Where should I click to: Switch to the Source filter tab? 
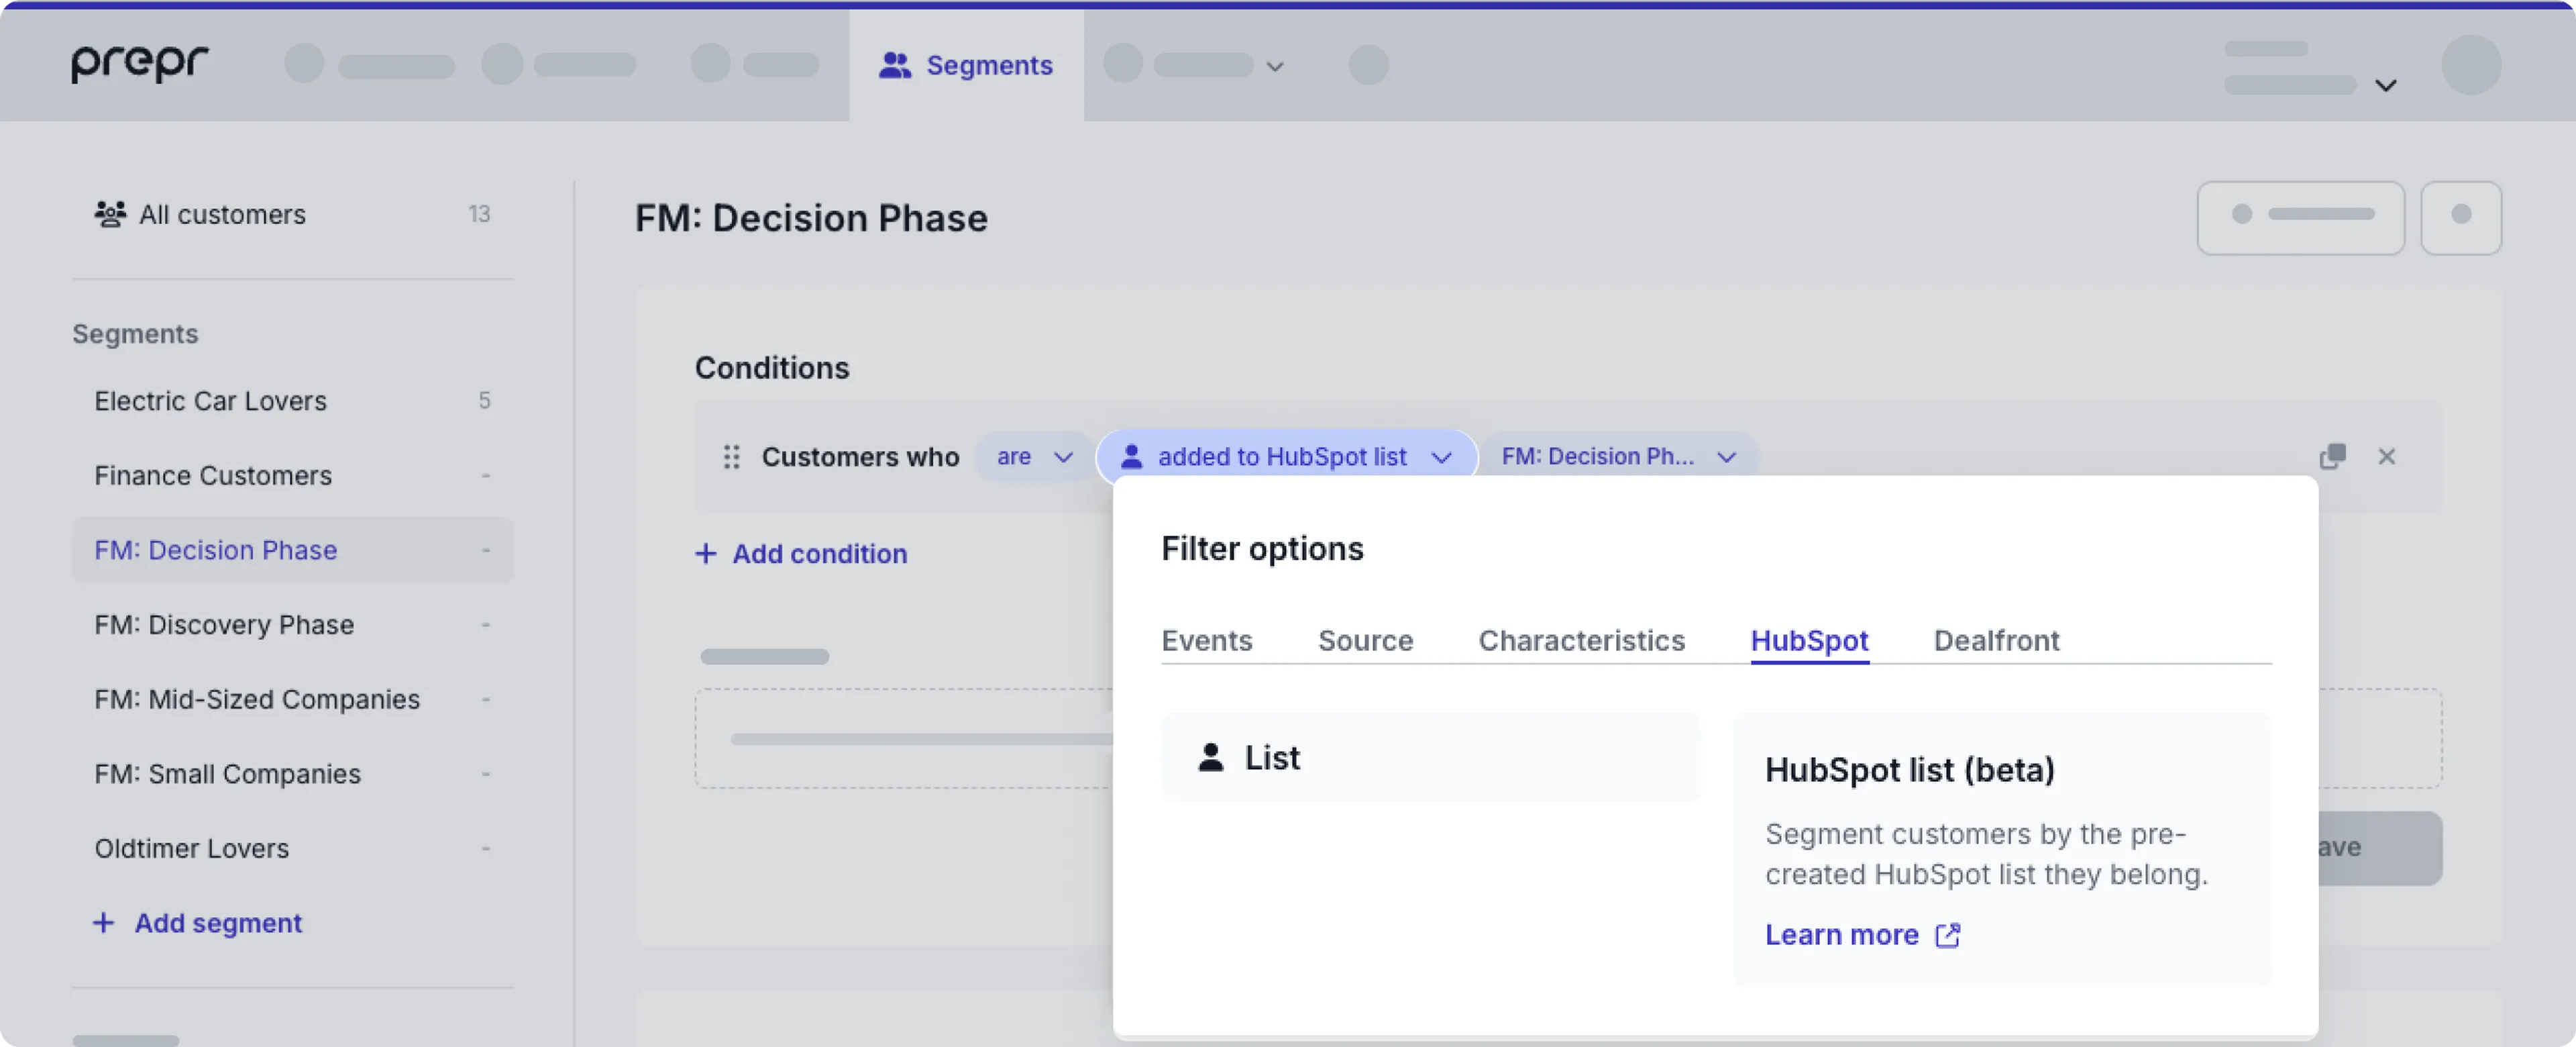click(1365, 640)
